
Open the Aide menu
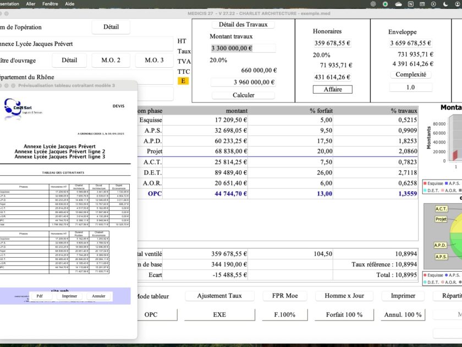[x=69, y=4]
